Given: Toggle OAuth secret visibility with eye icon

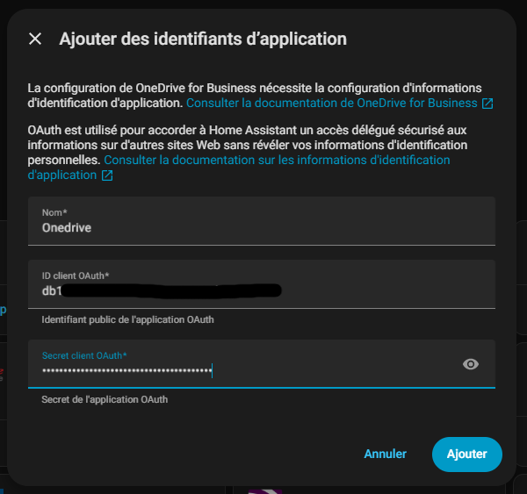Looking at the screenshot, I should click(x=471, y=363).
